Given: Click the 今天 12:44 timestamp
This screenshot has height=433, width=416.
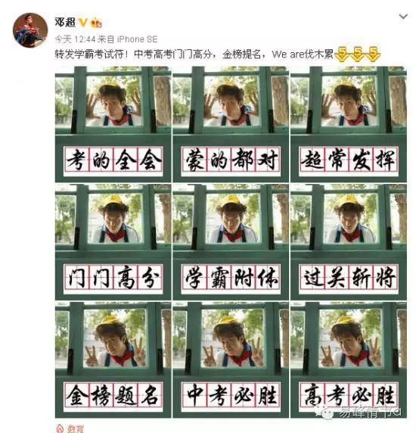Looking at the screenshot, I should 75,39.
